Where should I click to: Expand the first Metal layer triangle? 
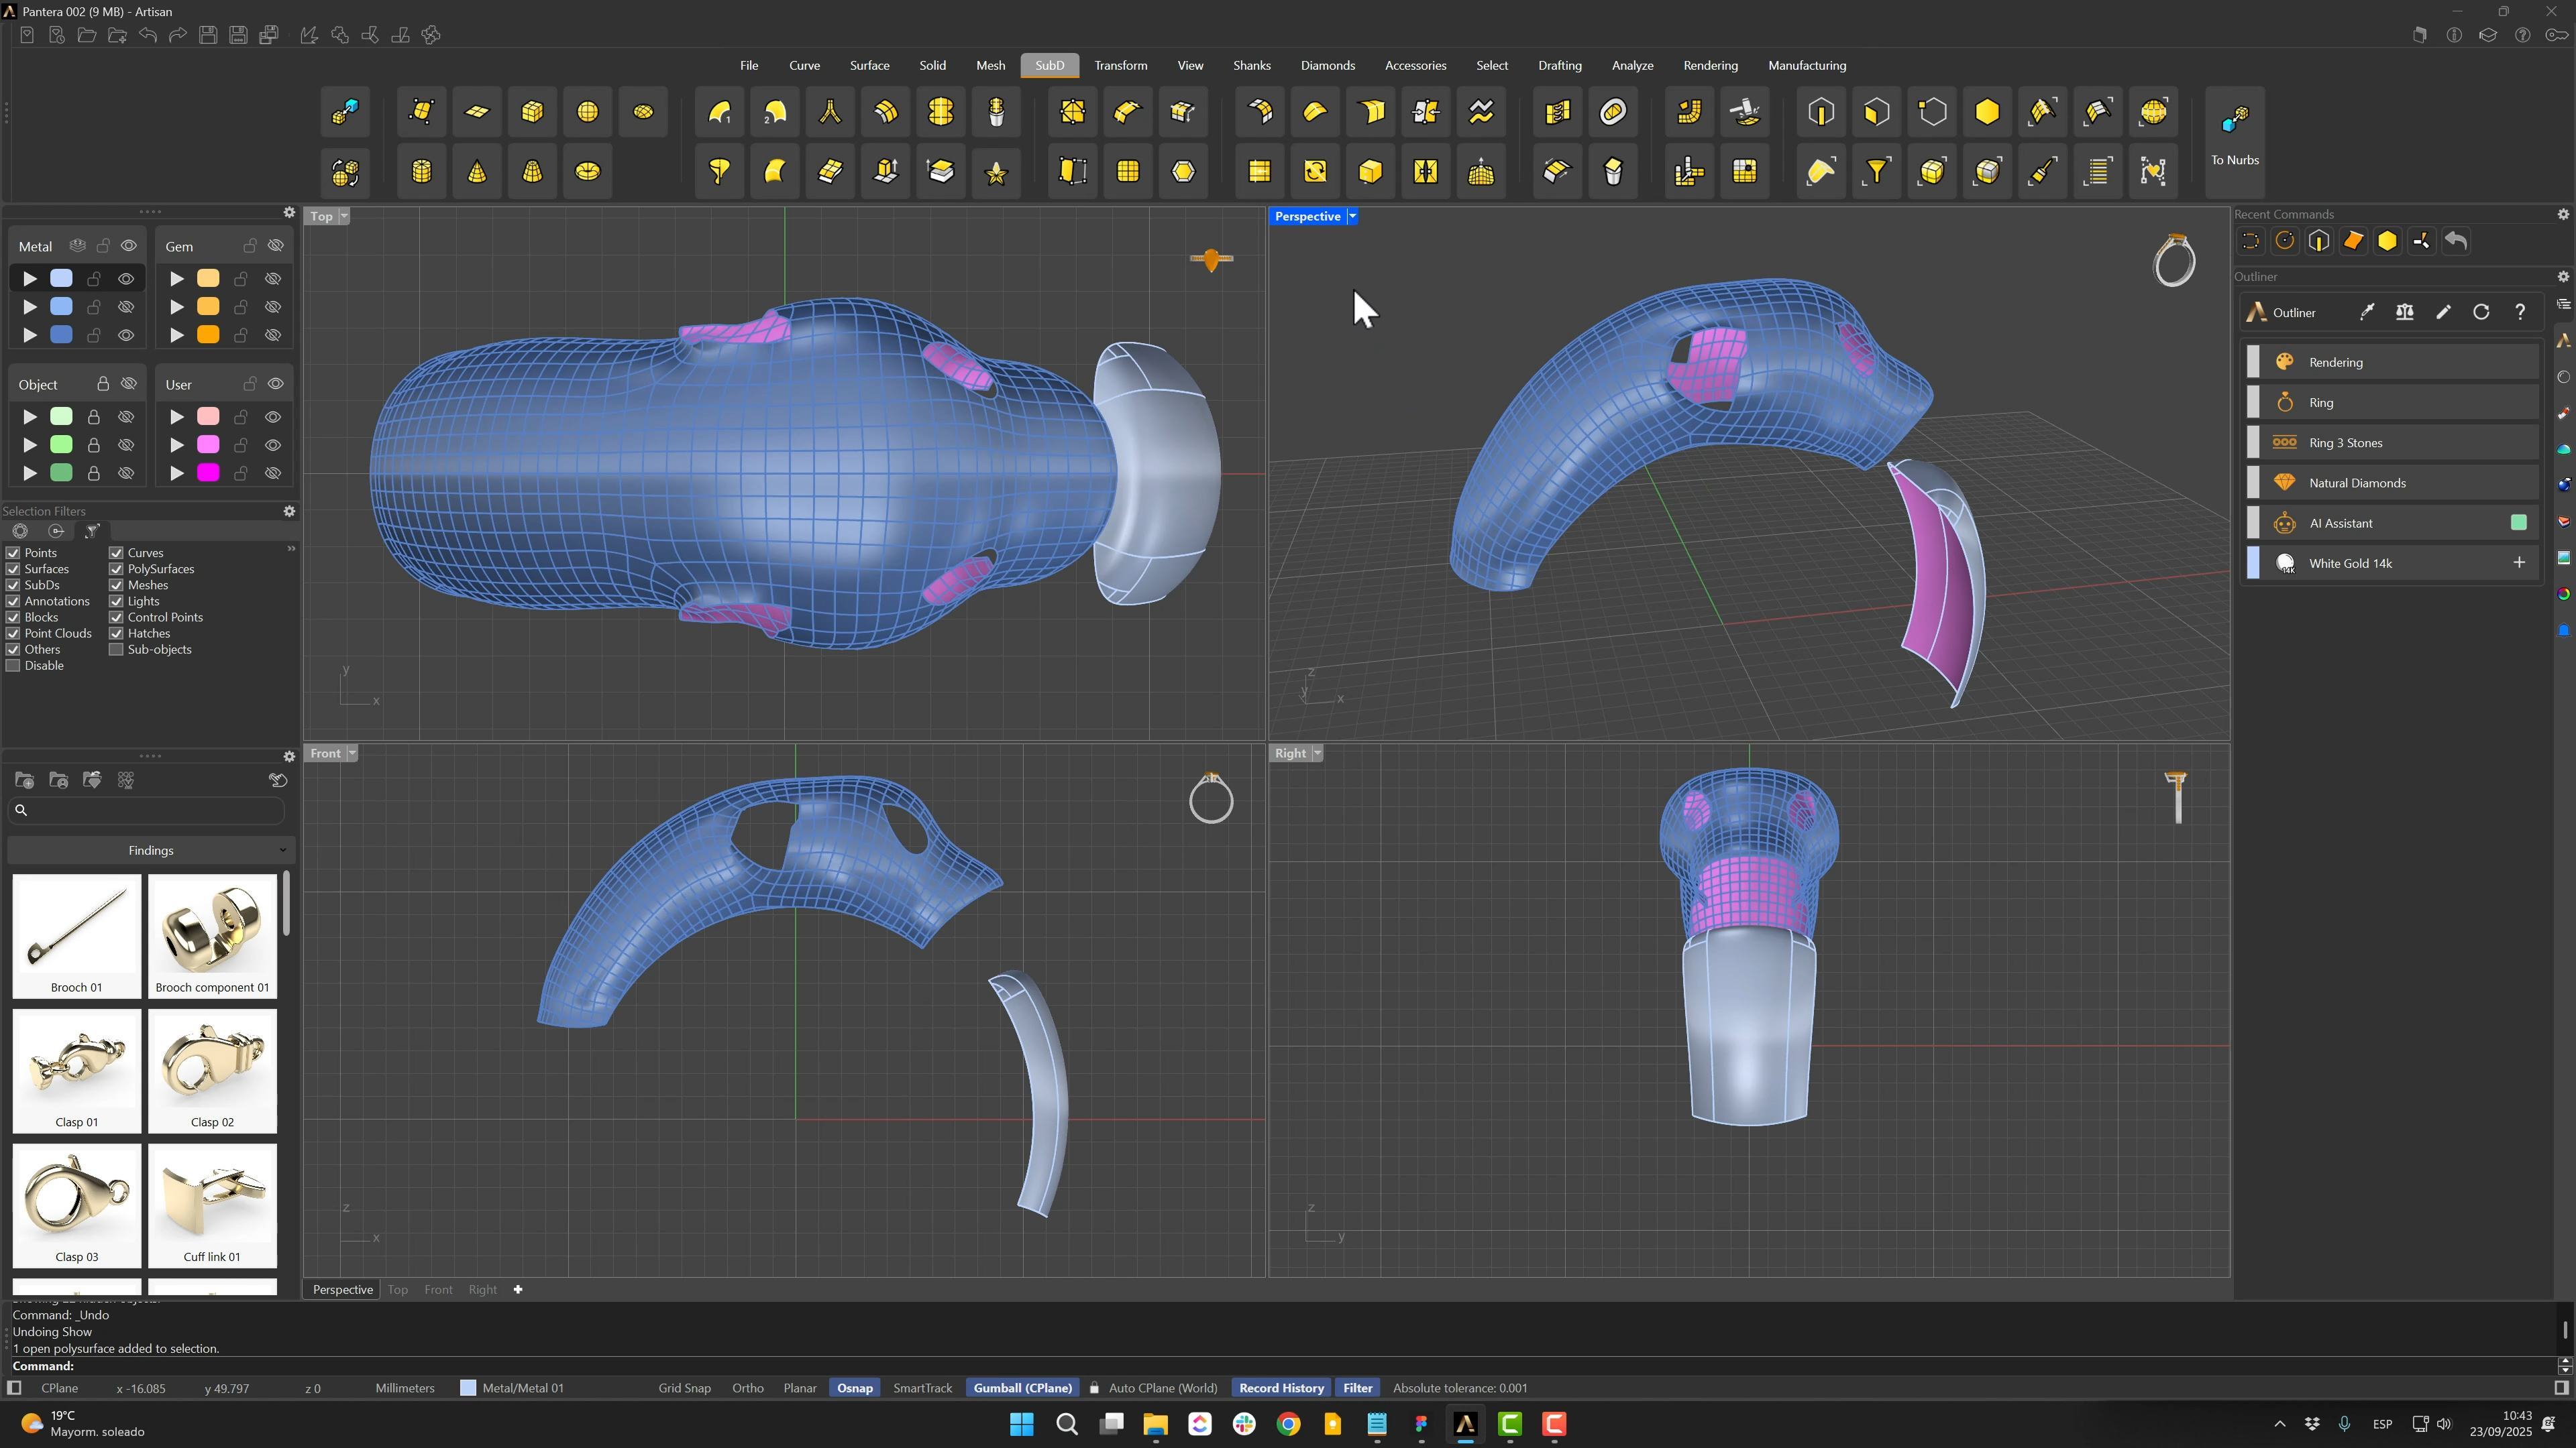point(30,279)
